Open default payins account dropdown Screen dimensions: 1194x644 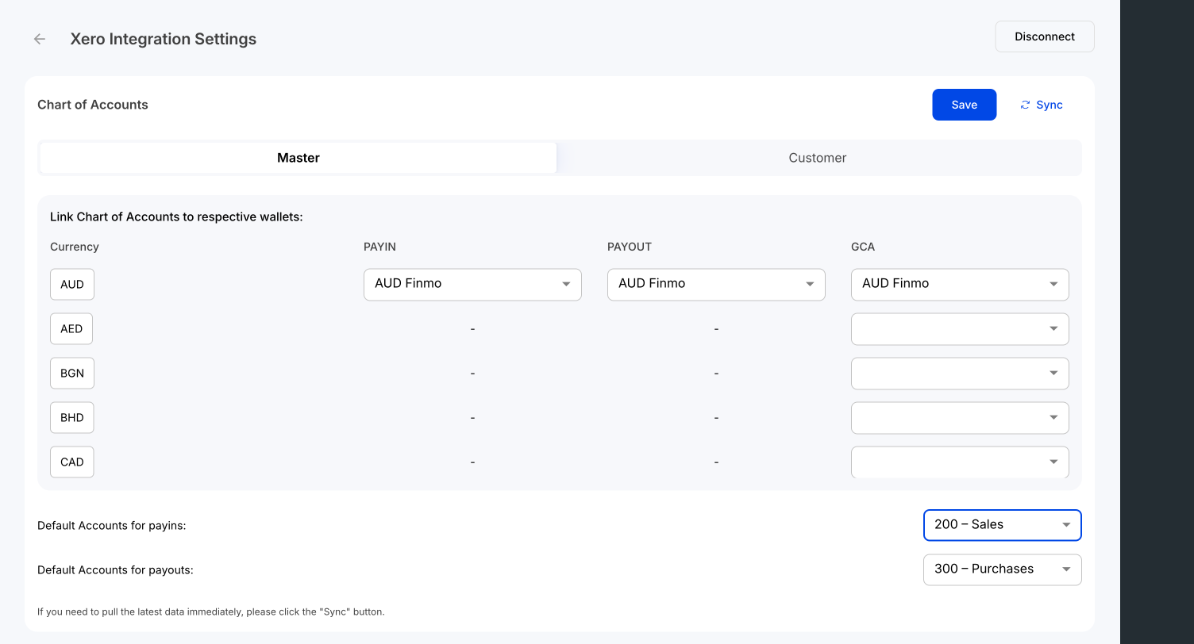(x=1002, y=525)
